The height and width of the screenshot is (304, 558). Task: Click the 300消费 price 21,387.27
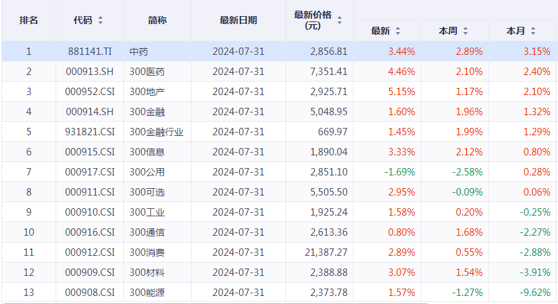point(324,252)
